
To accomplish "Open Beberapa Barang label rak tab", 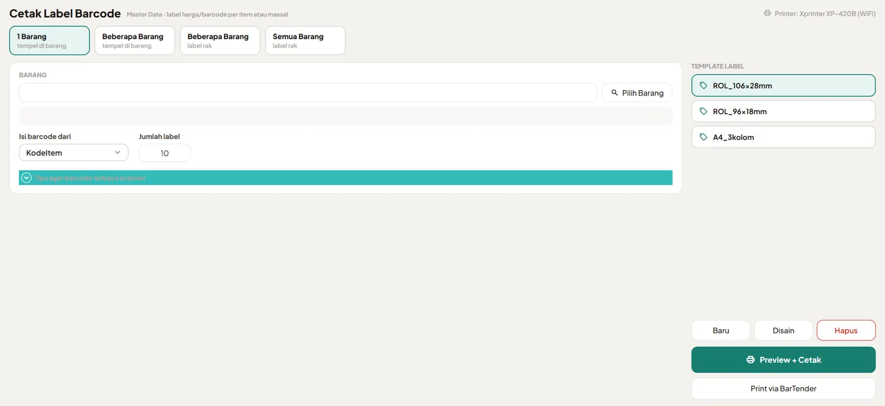I will (220, 40).
